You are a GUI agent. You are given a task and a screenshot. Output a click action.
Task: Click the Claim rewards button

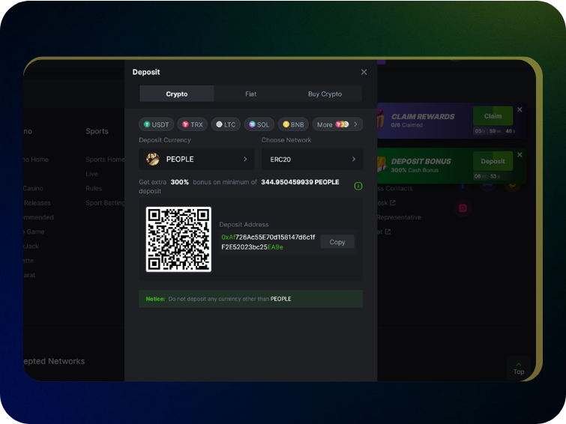(493, 116)
